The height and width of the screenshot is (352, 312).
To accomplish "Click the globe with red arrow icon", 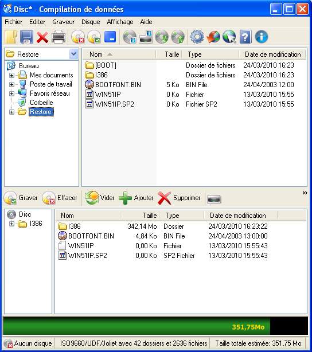I will pyautogui.click(x=213, y=37).
